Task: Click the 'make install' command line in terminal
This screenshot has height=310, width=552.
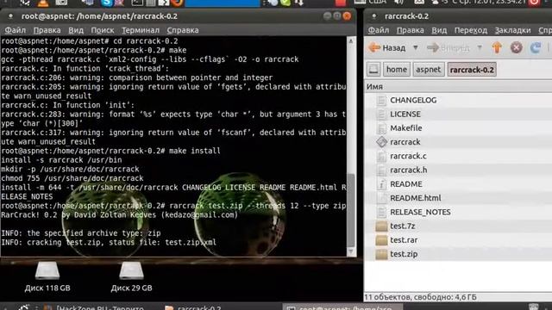Action: coord(111,151)
